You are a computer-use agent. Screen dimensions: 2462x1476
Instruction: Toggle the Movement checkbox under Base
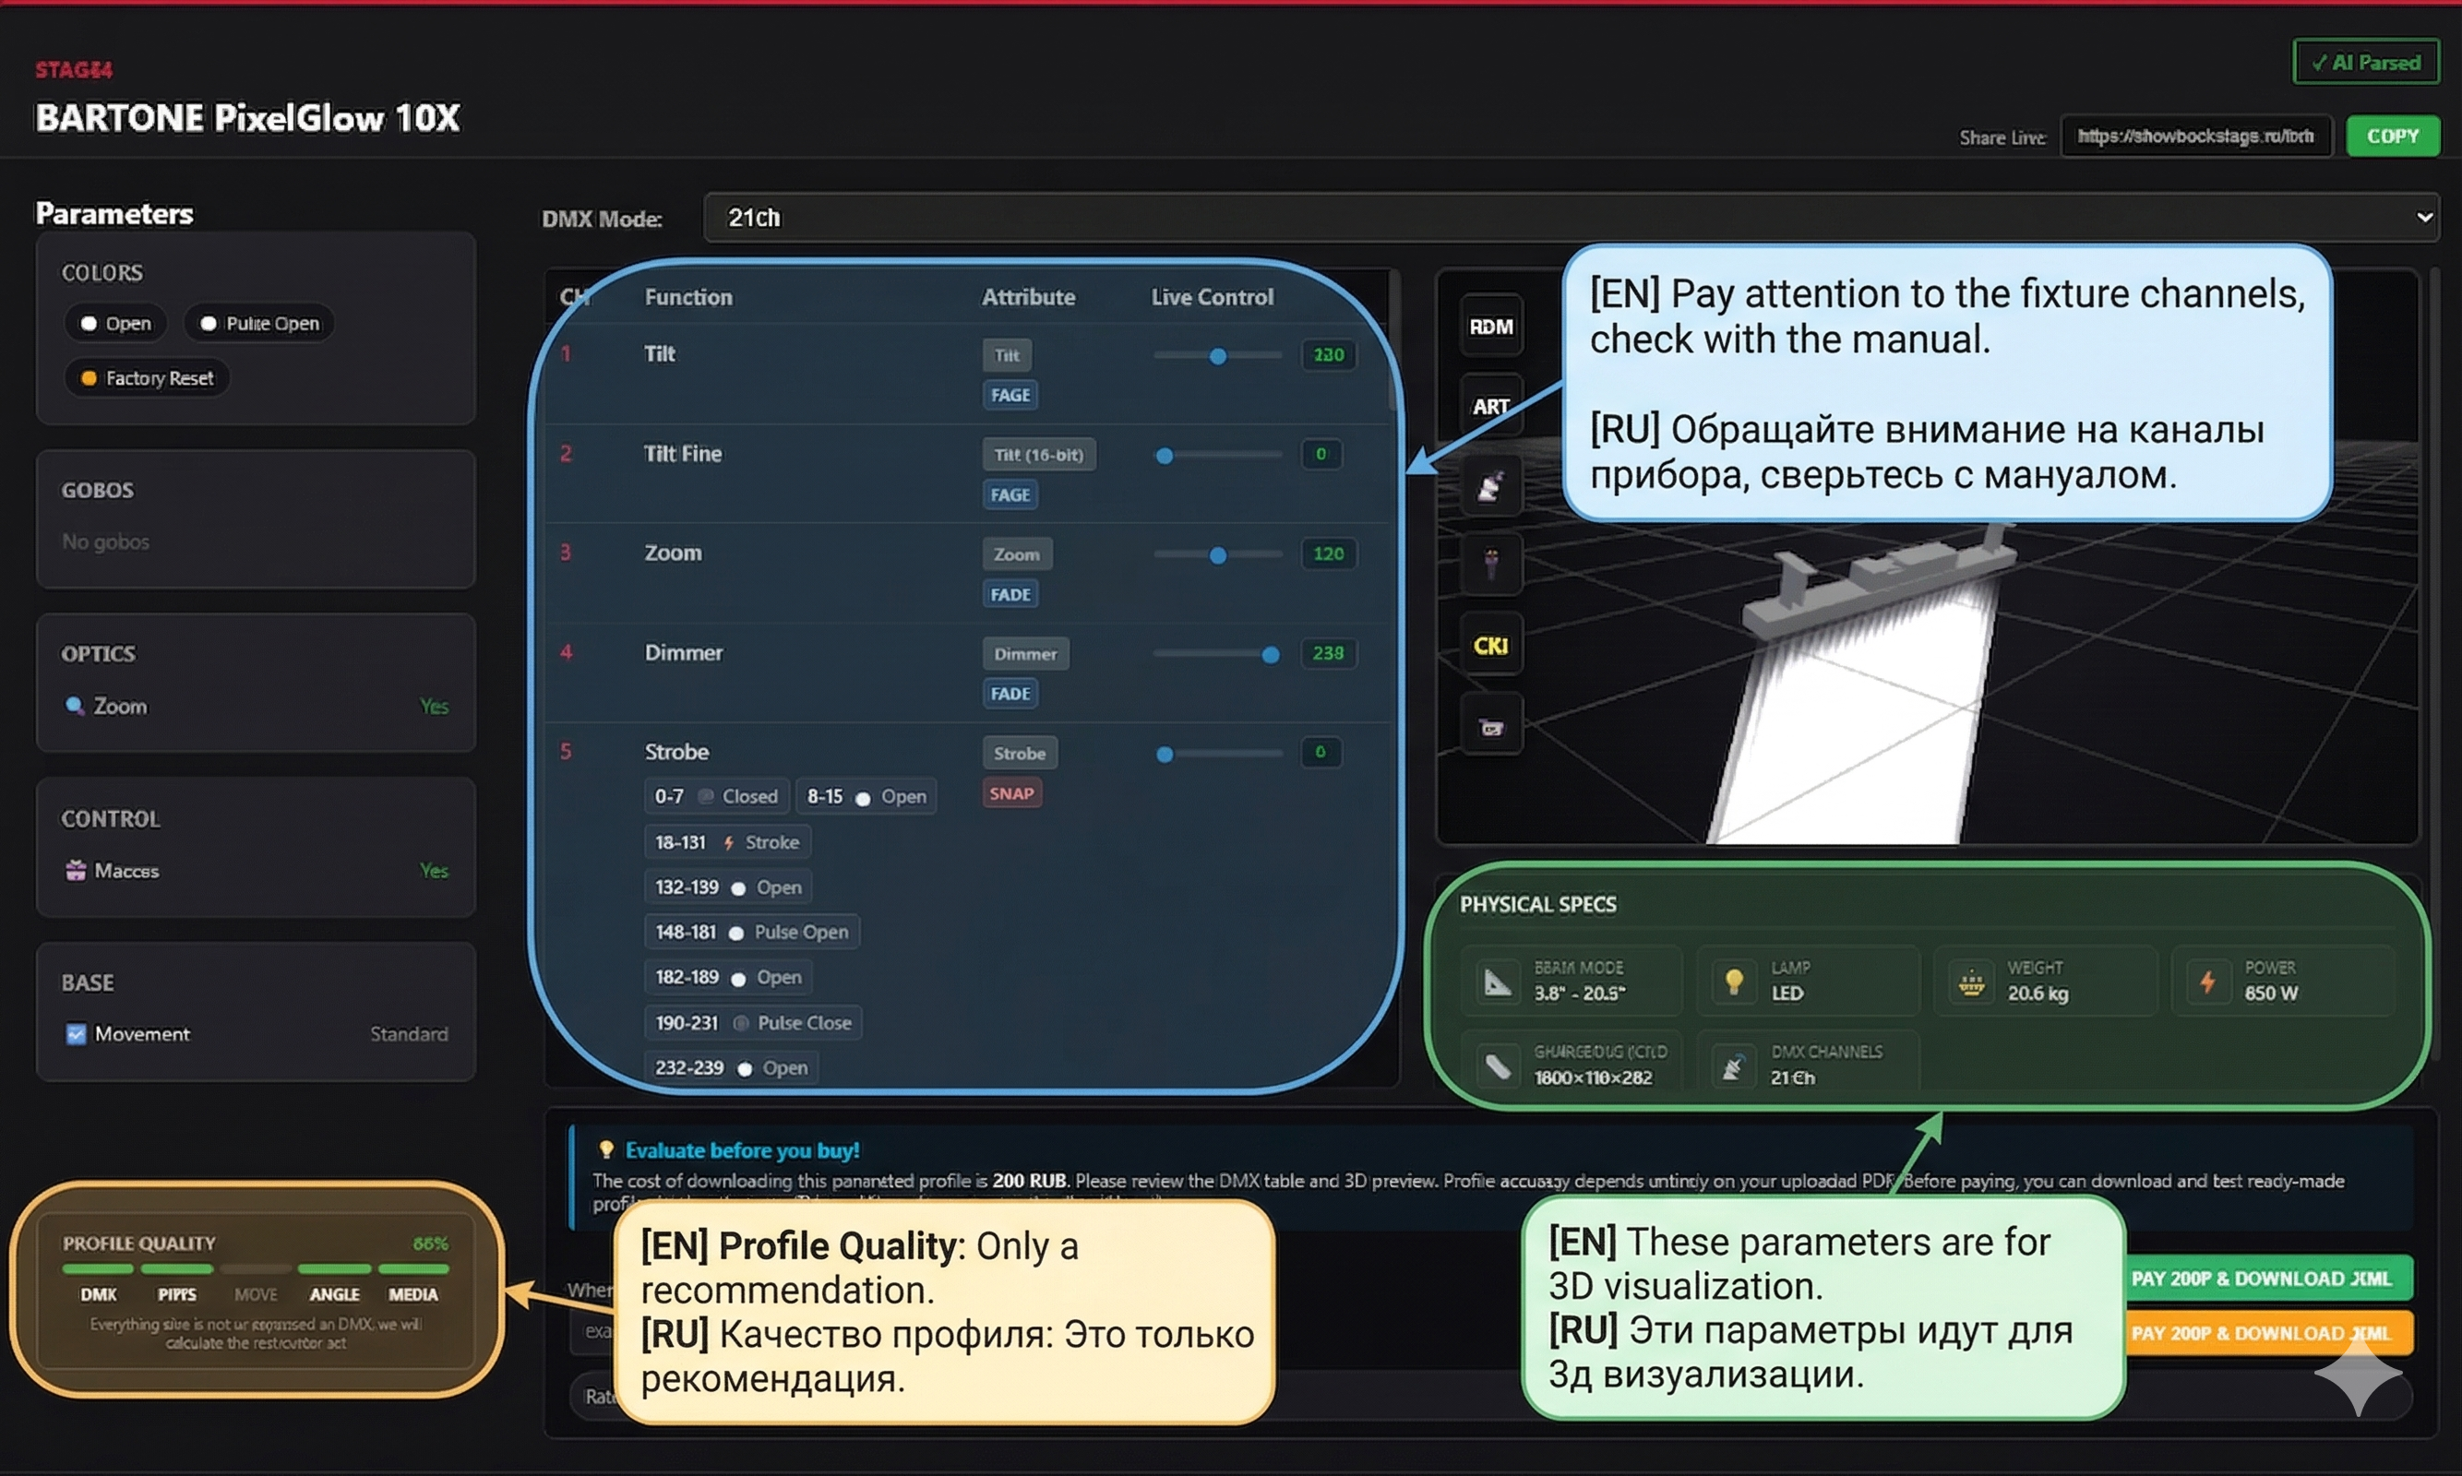click(76, 1033)
